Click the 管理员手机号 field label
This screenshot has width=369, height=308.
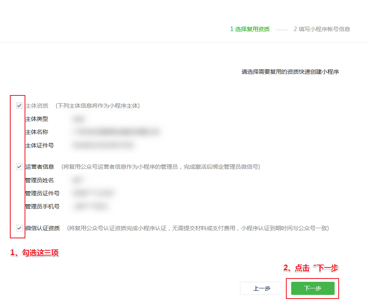[42, 206]
